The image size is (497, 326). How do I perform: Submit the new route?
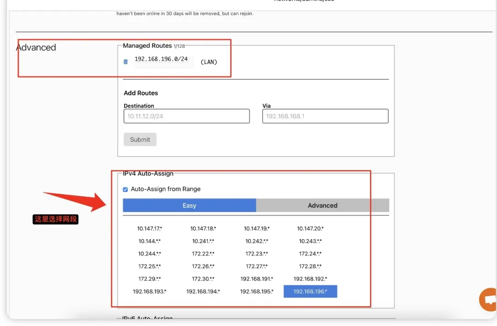[140, 140]
